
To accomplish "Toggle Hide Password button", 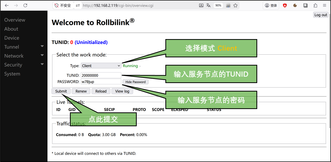I will click(x=135, y=82).
